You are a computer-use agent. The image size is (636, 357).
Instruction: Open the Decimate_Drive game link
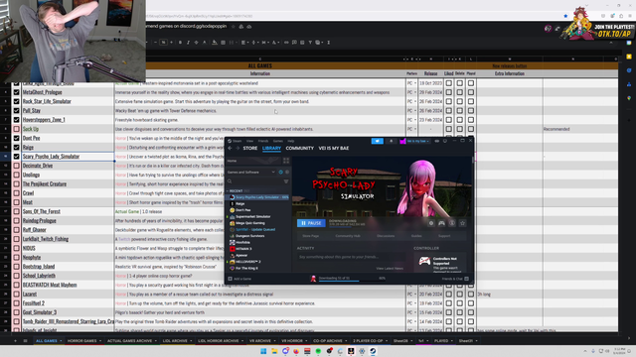point(38,166)
